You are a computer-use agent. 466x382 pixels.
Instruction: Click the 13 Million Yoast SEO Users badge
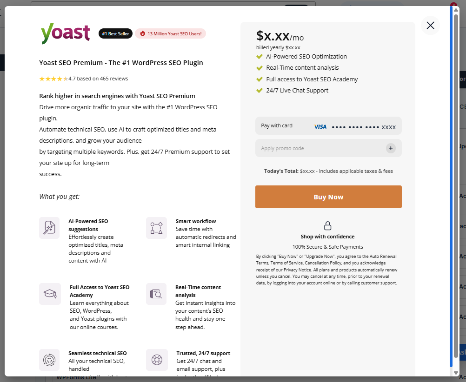pos(170,33)
